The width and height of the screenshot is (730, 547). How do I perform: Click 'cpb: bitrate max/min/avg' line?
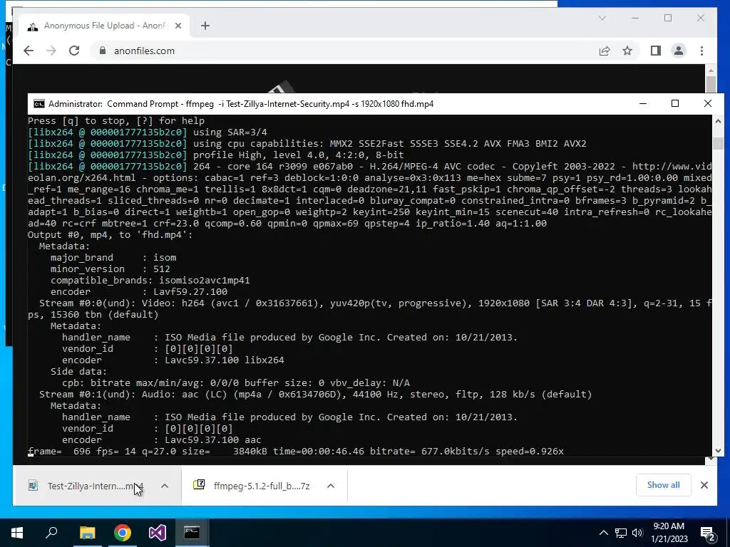[235, 382]
